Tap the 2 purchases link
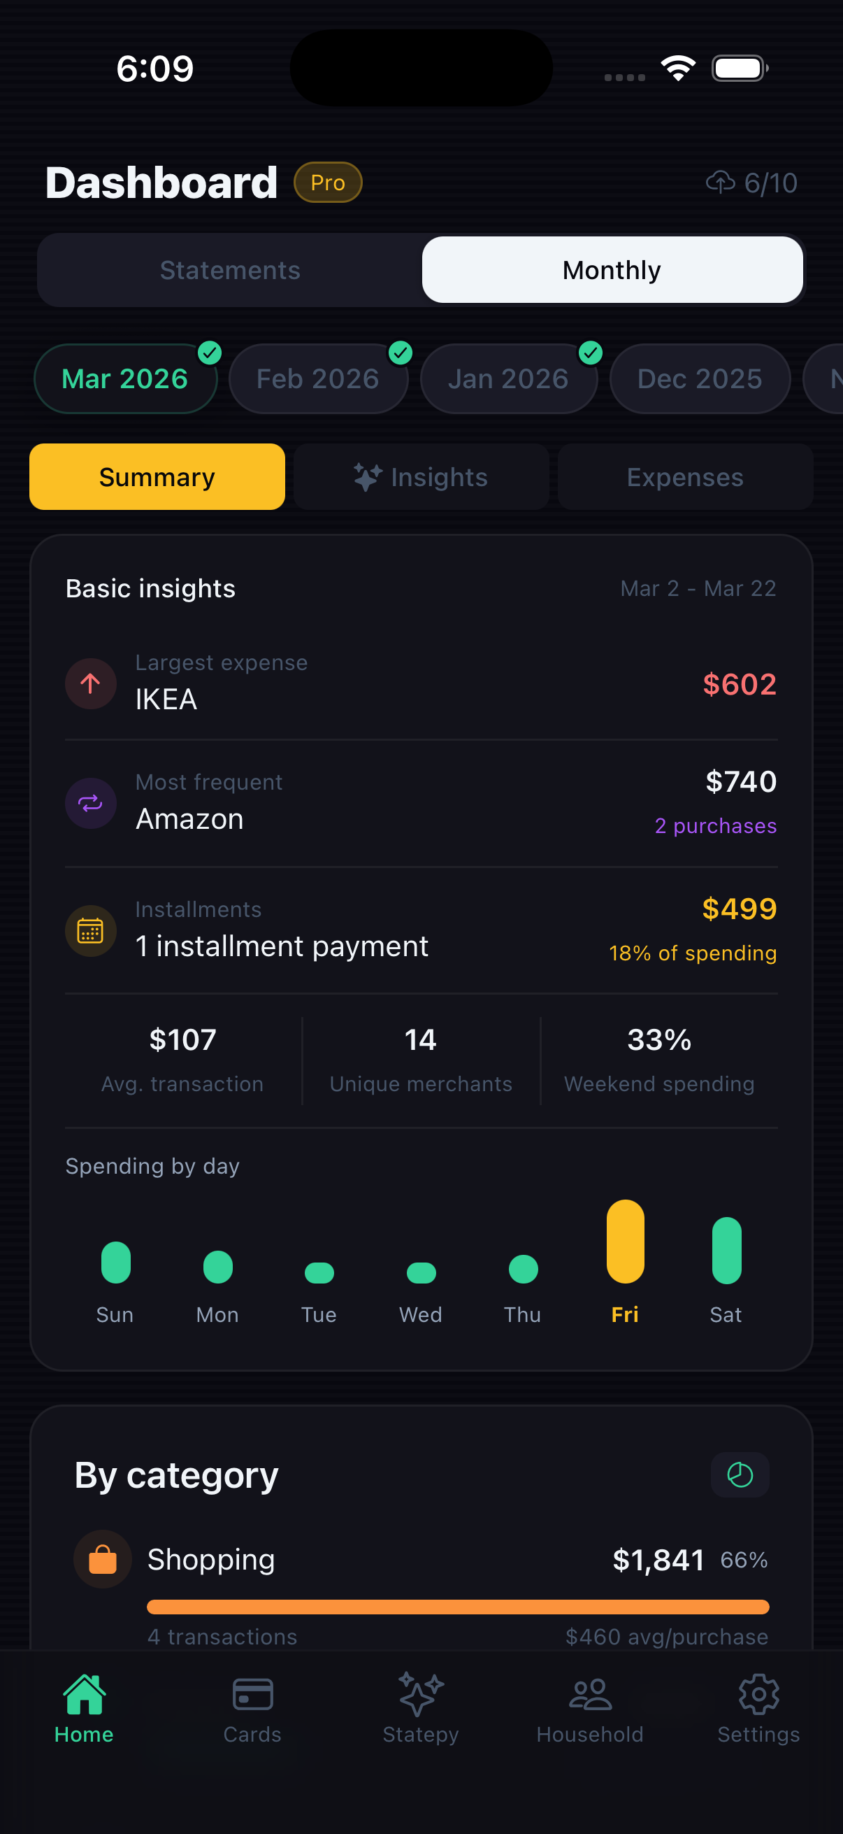 pos(715,826)
